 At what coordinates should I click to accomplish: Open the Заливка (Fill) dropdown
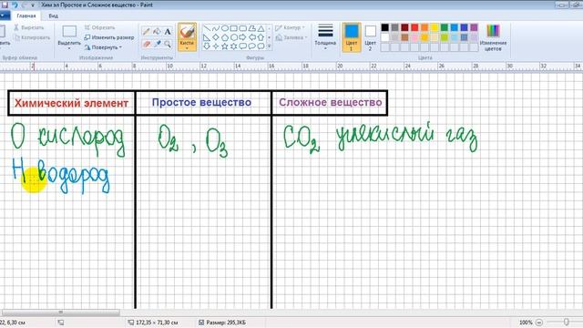point(291,37)
